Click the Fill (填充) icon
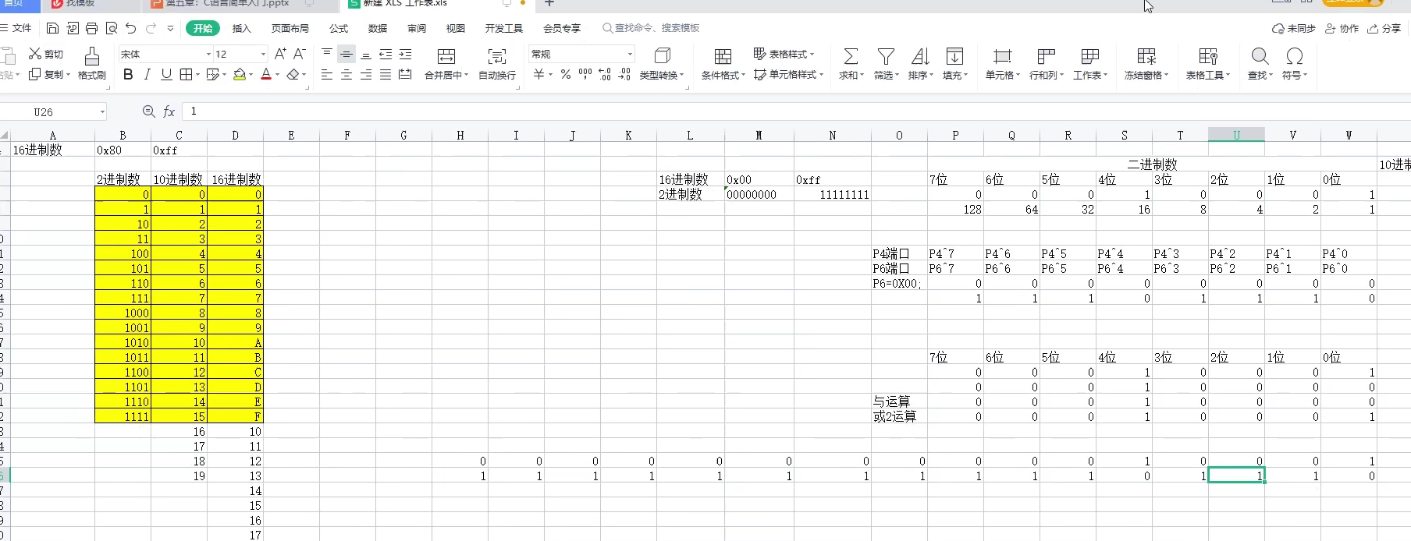Viewport: 1411px width, 541px height. (954, 56)
